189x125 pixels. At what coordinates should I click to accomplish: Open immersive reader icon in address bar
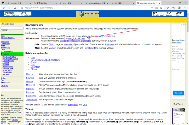[157, 8]
